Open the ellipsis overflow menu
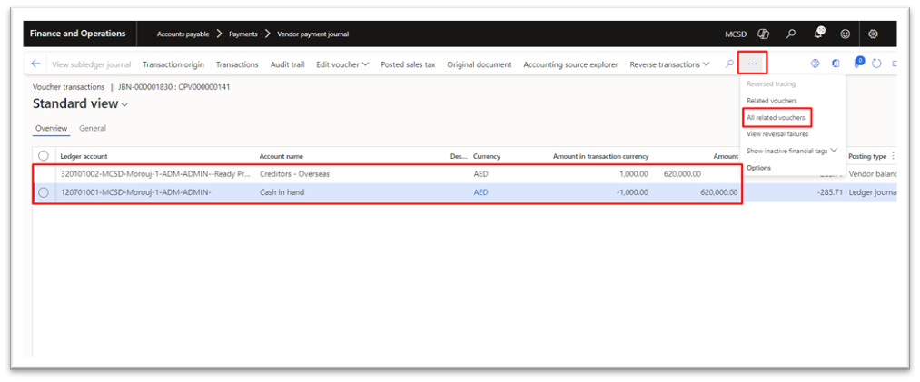The image size is (920, 382). (x=752, y=64)
